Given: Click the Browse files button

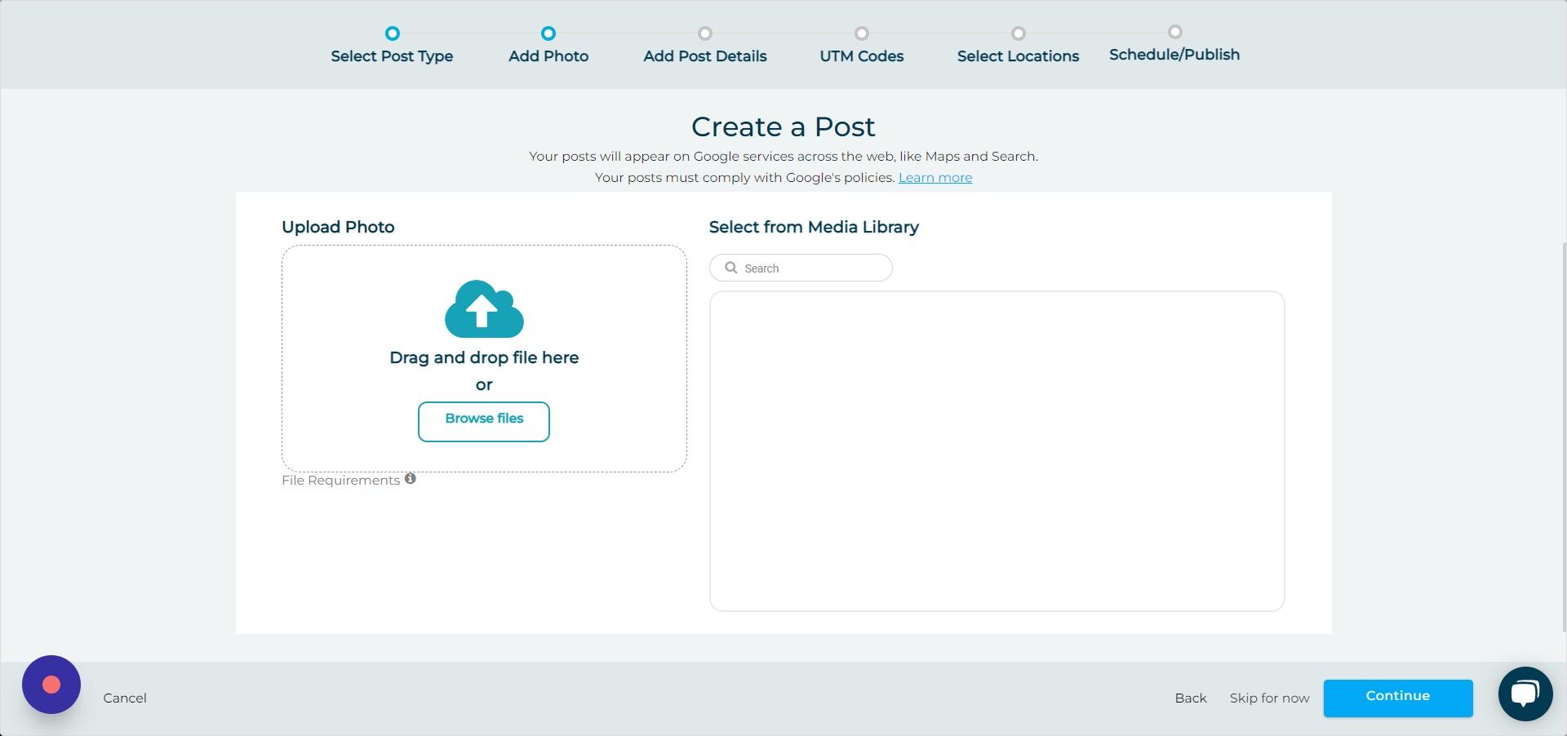Looking at the screenshot, I should [484, 421].
